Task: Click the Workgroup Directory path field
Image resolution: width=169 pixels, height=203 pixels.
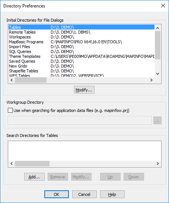Action: 80,120
